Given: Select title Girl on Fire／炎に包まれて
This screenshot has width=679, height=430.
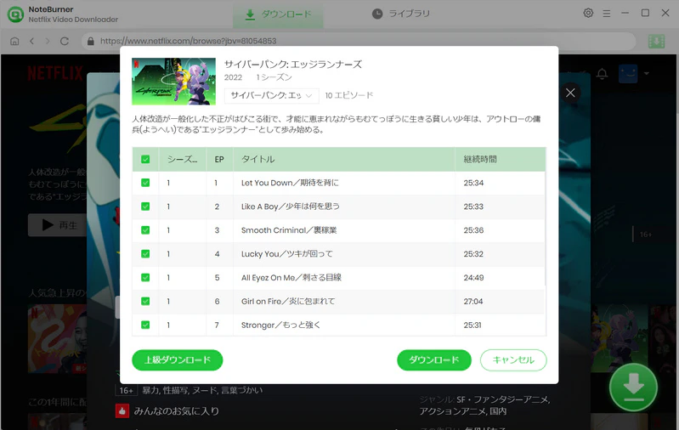Looking at the screenshot, I should 288,301.
